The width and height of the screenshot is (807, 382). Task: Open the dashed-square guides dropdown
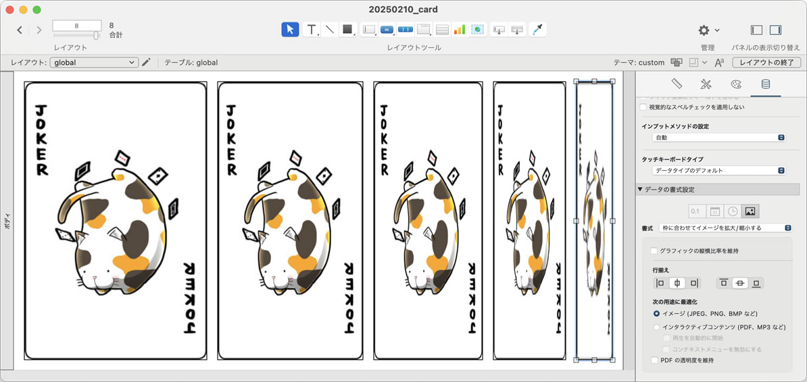[698, 62]
